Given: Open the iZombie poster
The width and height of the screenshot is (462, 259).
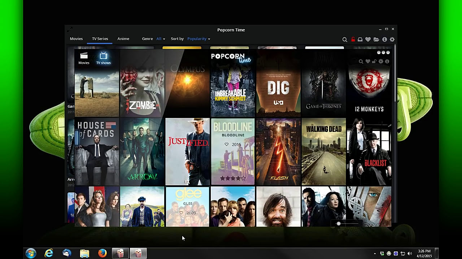Looking at the screenshot, I should point(142,83).
